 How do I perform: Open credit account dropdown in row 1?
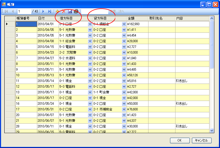click(x=124, y=24)
